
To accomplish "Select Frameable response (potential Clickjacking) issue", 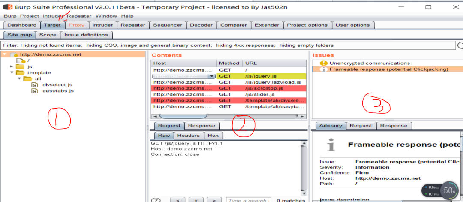I will (388, 69).
